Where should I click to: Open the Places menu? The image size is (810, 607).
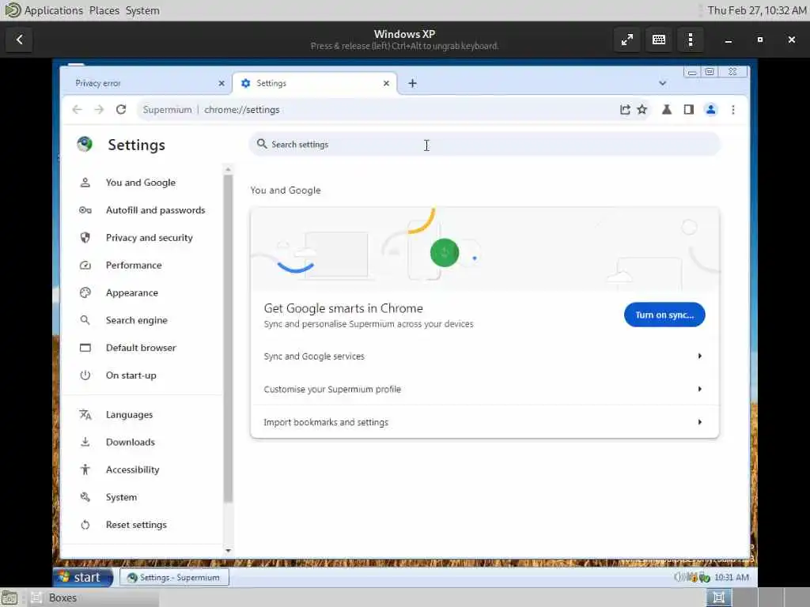click(x=104, y=10)
